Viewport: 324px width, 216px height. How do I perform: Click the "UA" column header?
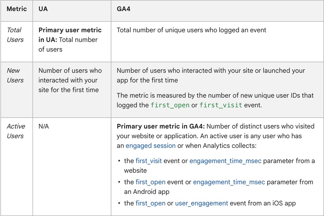(x=43, y=9)
